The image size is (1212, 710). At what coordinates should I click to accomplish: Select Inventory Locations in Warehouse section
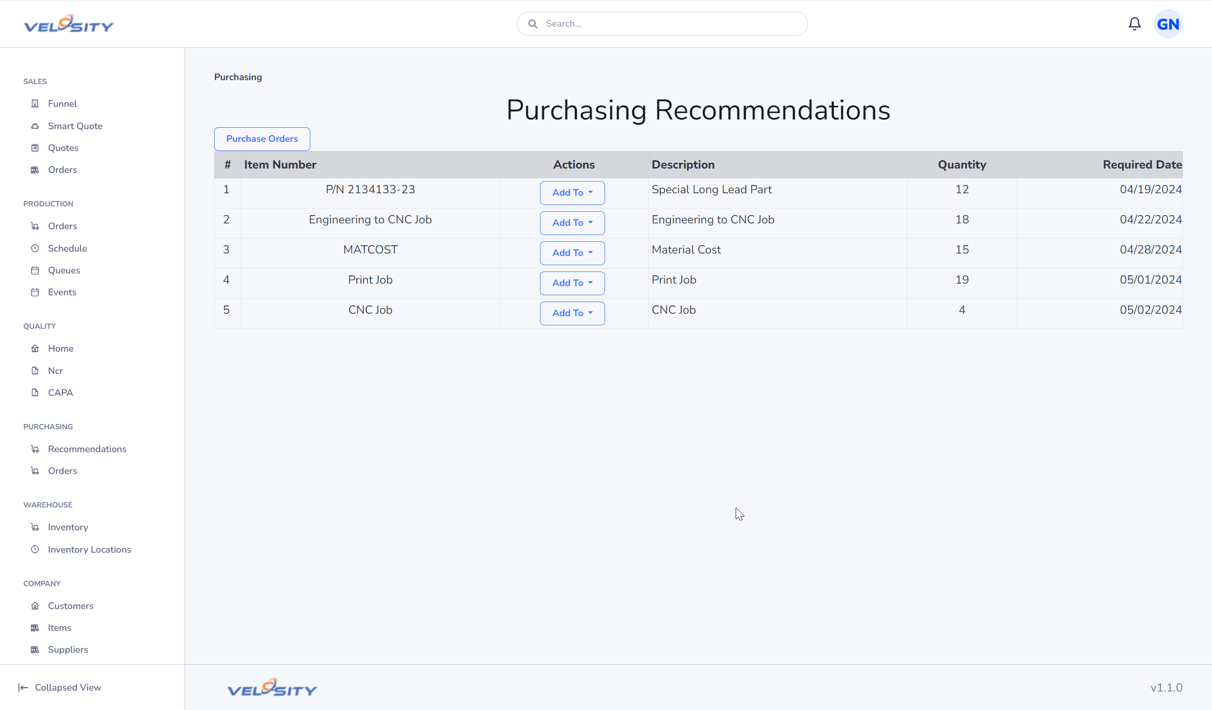(x=90, y=549)
